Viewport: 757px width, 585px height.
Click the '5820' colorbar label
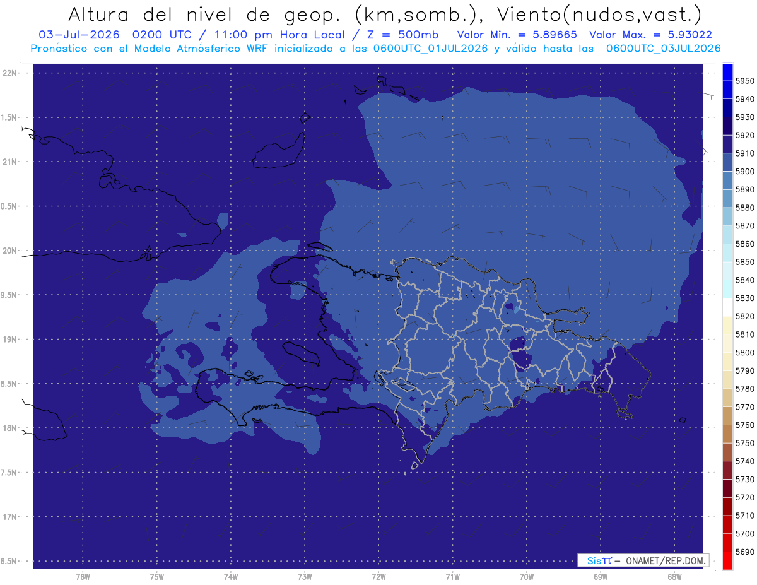click(745, 316)
